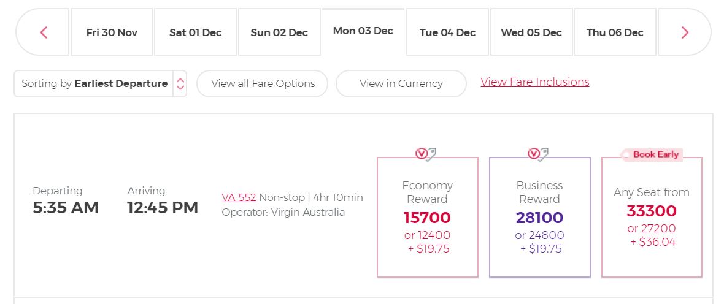Image resolution: width=724 pixels, height=304 pixels.
Task: Switch to Sun 02 Dec tab
Action: 279,32
